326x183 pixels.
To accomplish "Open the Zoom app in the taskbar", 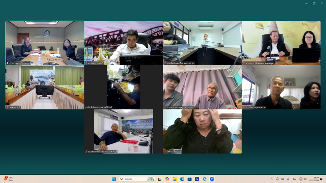I will click(x=212, y=179).
